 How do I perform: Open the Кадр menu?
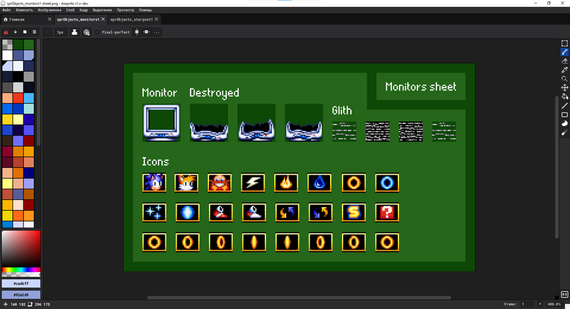point(84,10)
